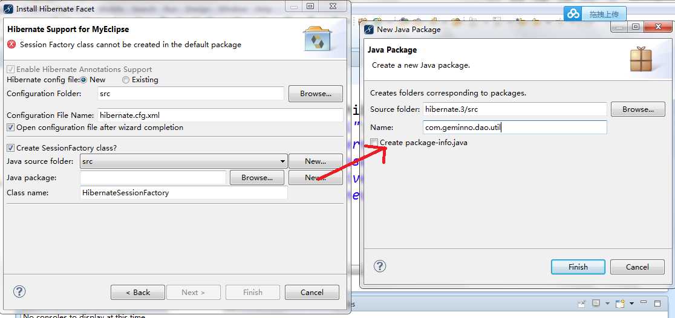This screenshot has width=675, height=318.
Task: Maximize the Console view panel
Action: [657, 303]
